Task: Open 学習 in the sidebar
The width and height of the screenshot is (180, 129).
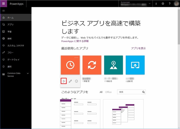Action: 16,32
